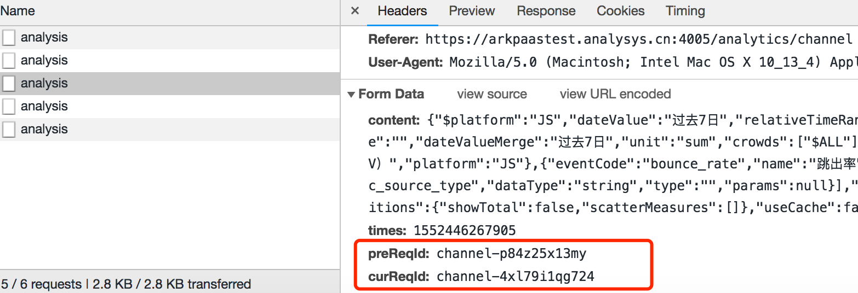
Task: Click file icon of fifth analysis request
Action: (x=9, y=130)
